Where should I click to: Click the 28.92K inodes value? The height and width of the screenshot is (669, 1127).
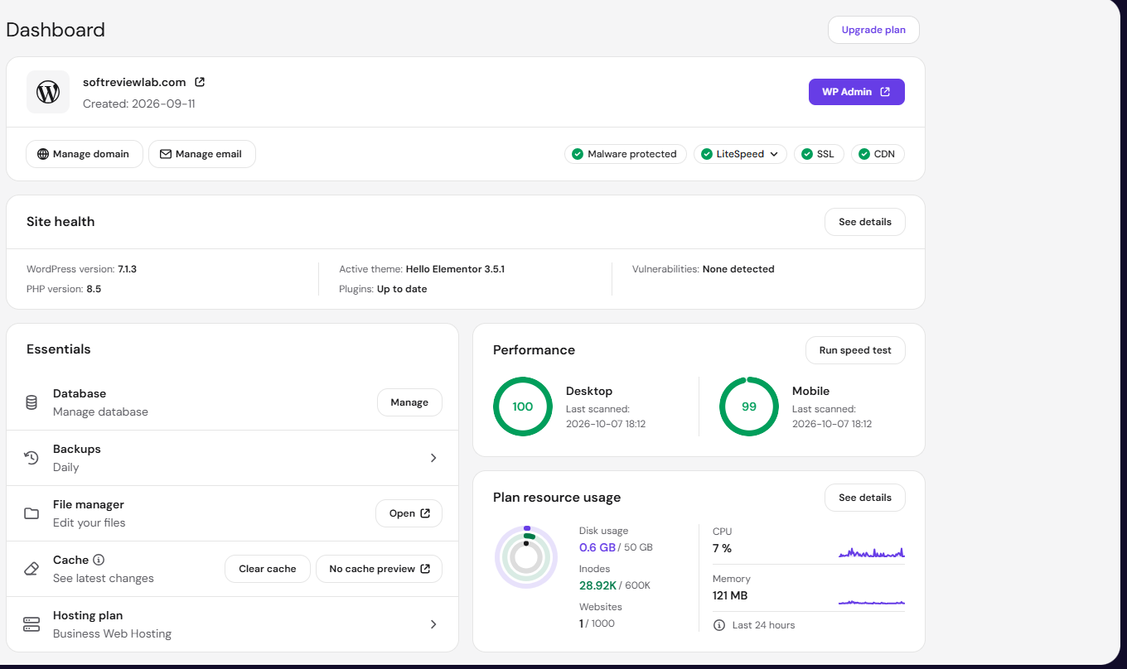(x=597, y=585)
